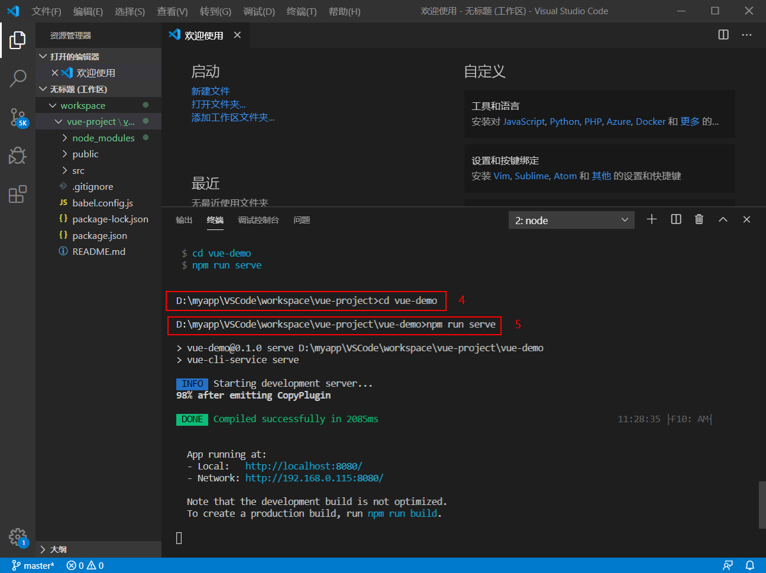Image resolution: width=766 pixels, height=573 pixels.
Task: Open the 转到(G) menu
Action: pos(215,11)
